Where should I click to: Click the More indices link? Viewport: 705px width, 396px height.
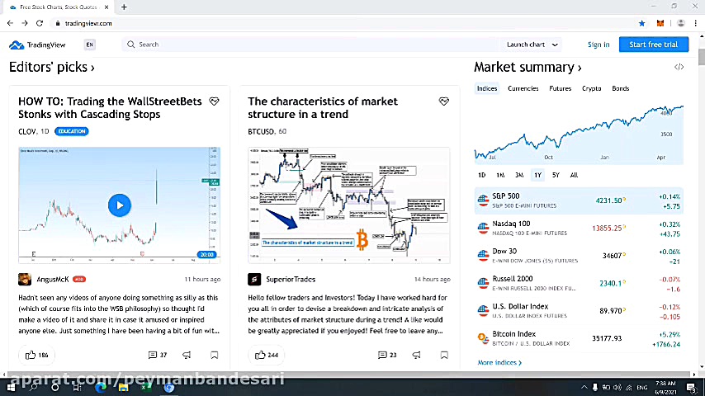click(x=499, y=362)
